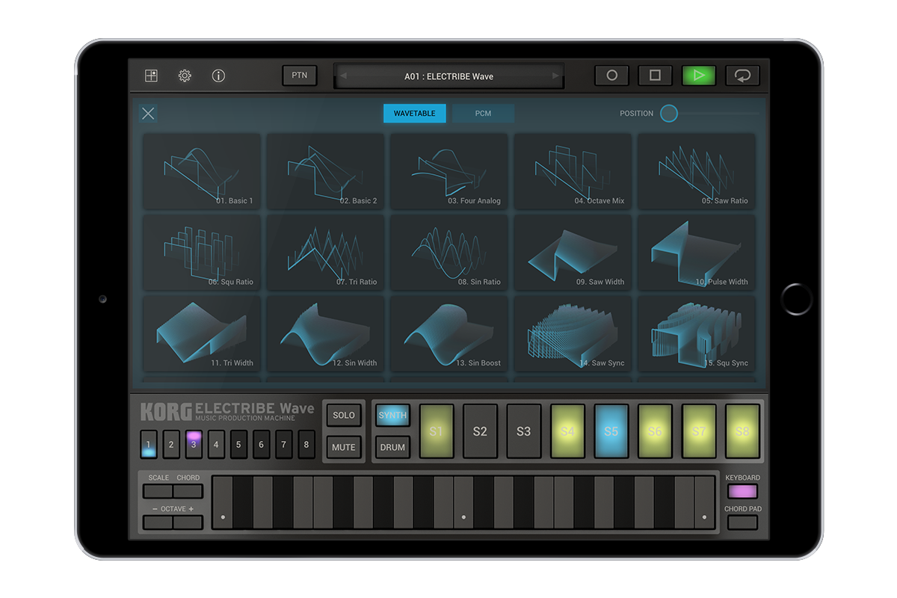
Task: Open pattern name A01 : ELECTRIBE Wave
Action: tap(449, 76)
